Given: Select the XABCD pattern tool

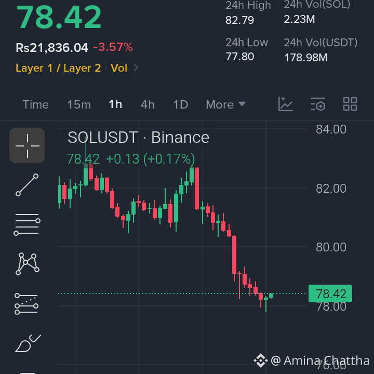Looking at the screenshot, I should 27,263.
